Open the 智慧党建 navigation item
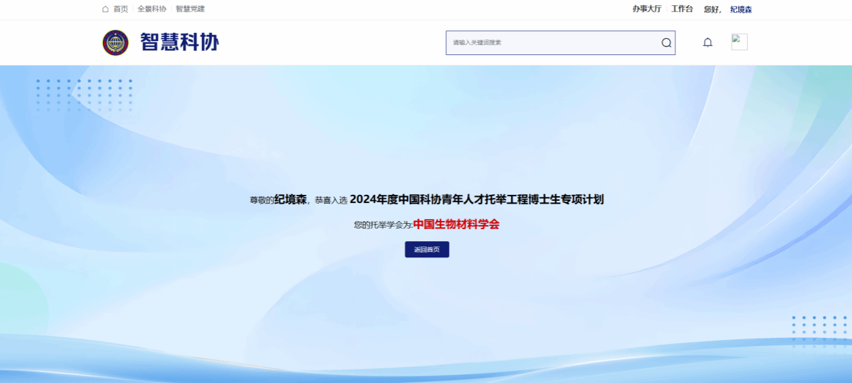 190,9
